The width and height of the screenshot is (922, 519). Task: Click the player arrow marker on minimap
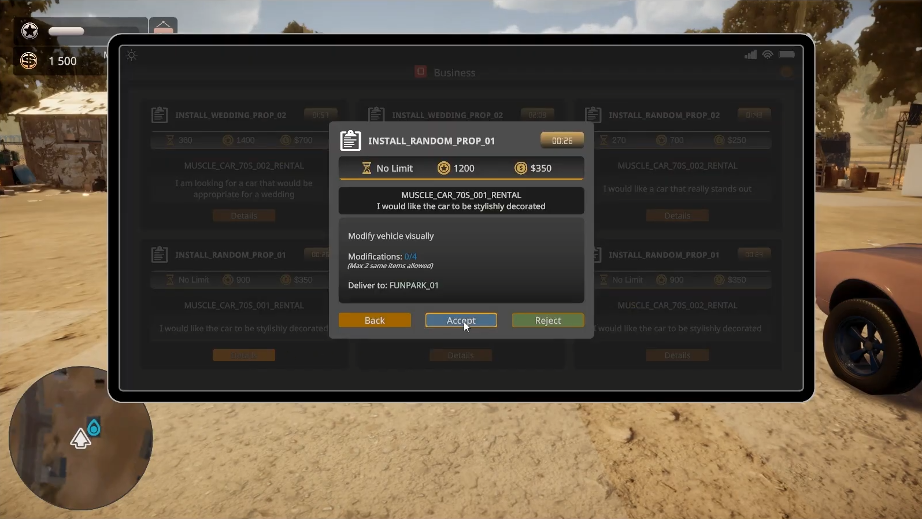[80, 439]
